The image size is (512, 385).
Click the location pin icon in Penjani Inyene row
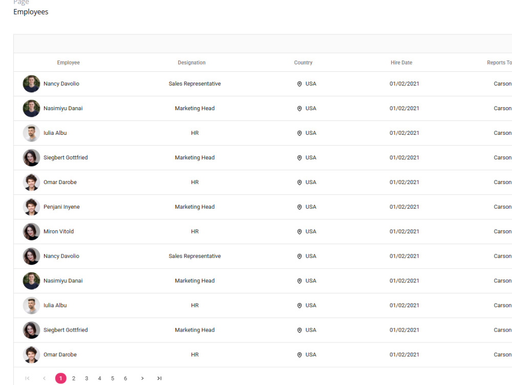pos(300,207)
